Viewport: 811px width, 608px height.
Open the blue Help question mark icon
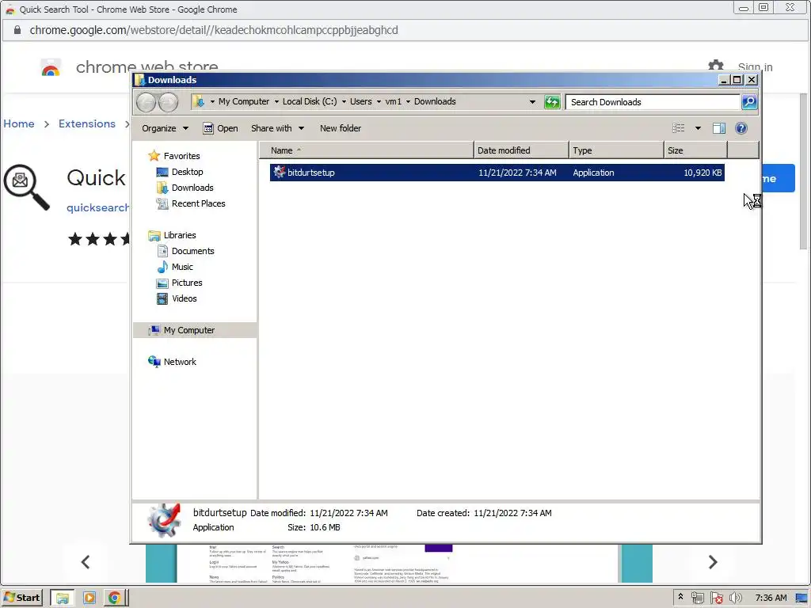[741, 128]
